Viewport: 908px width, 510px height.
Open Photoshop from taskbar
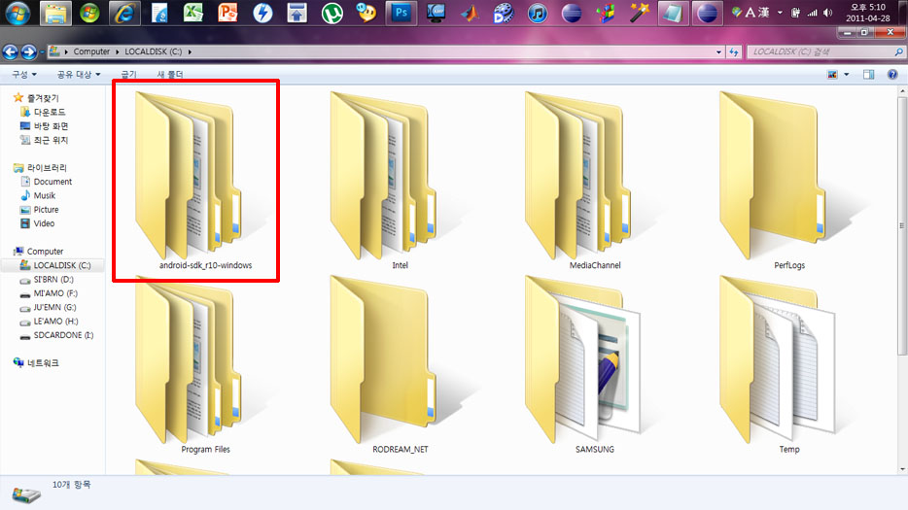pyautogui.click(x=401, y=13)
